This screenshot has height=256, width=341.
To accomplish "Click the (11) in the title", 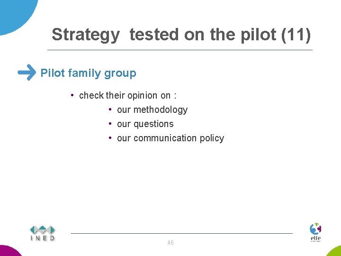I will pyautogui.click(x=296, y=35).
